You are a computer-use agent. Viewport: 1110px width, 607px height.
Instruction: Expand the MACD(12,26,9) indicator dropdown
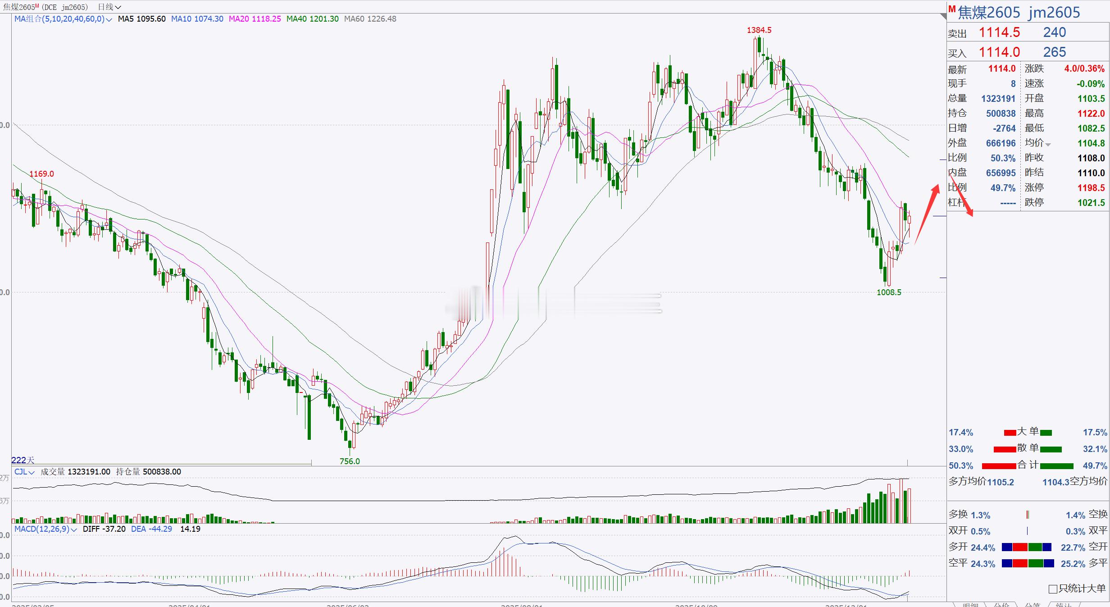pyautogui.click(x=74, y=529)
